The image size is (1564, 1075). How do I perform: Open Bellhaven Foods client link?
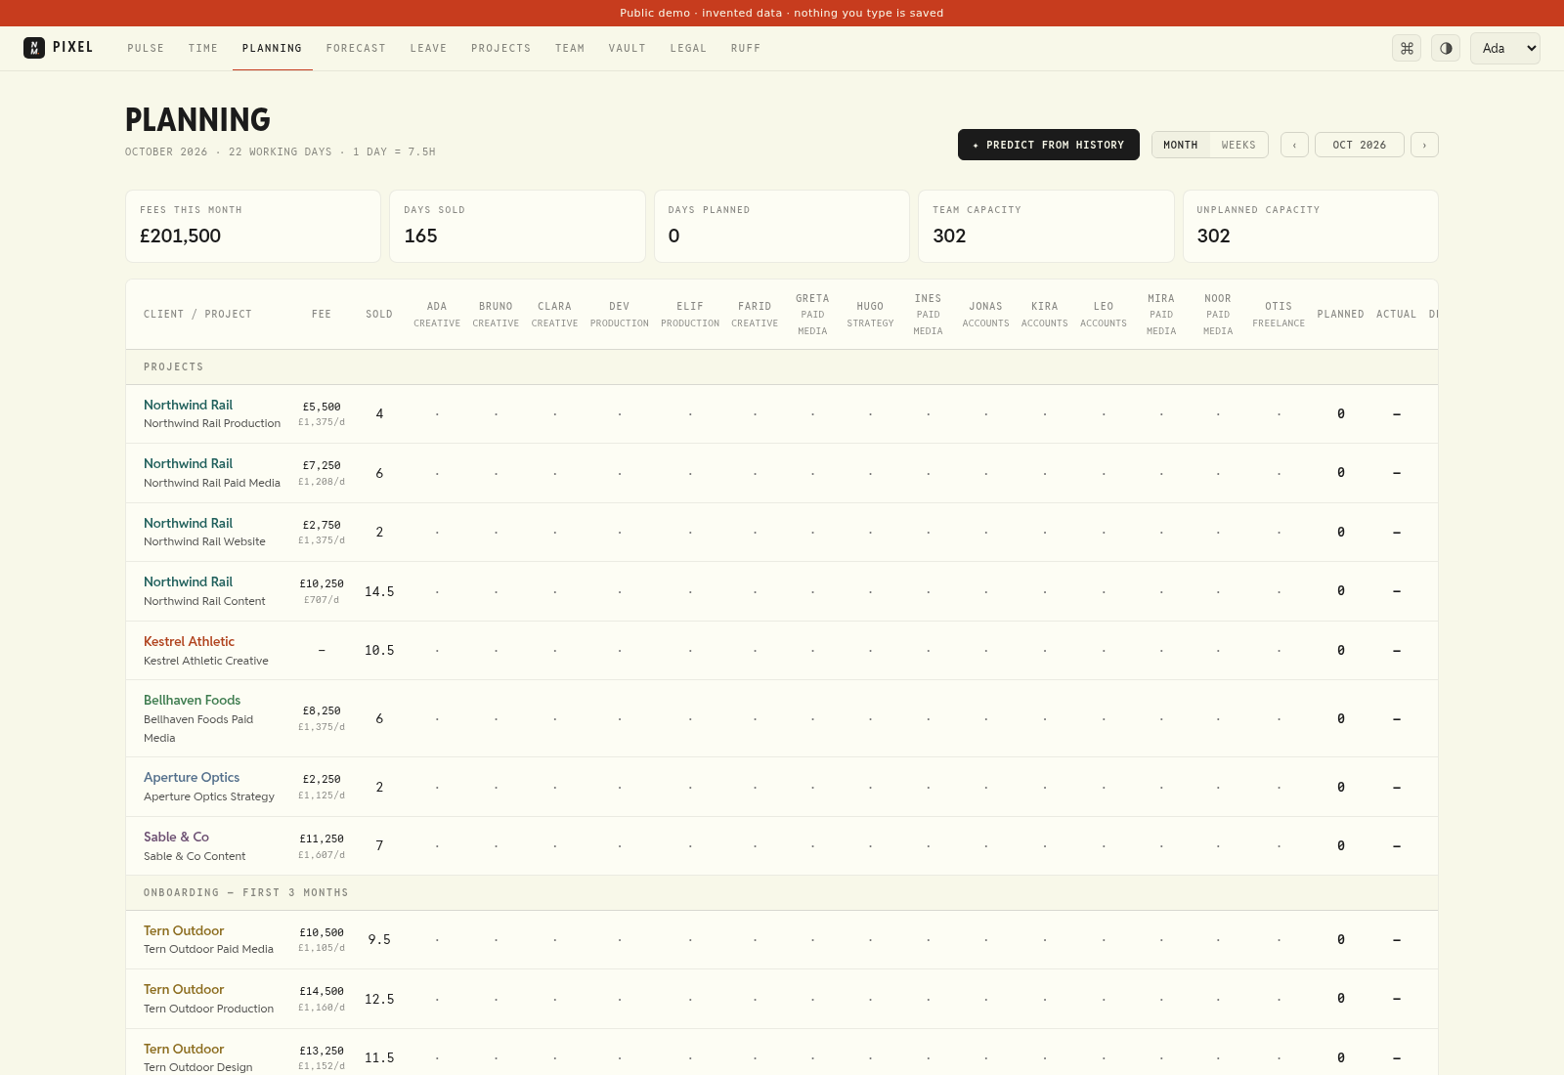pyautogui.click(x=192, y=700)
